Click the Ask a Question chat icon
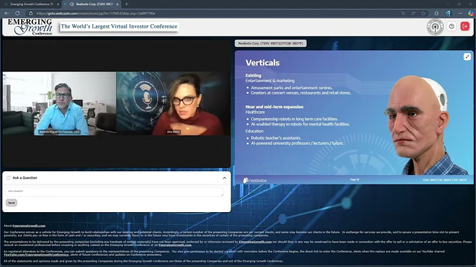The width and height of the screenshot is (476, 267). (x=9, y=178)
